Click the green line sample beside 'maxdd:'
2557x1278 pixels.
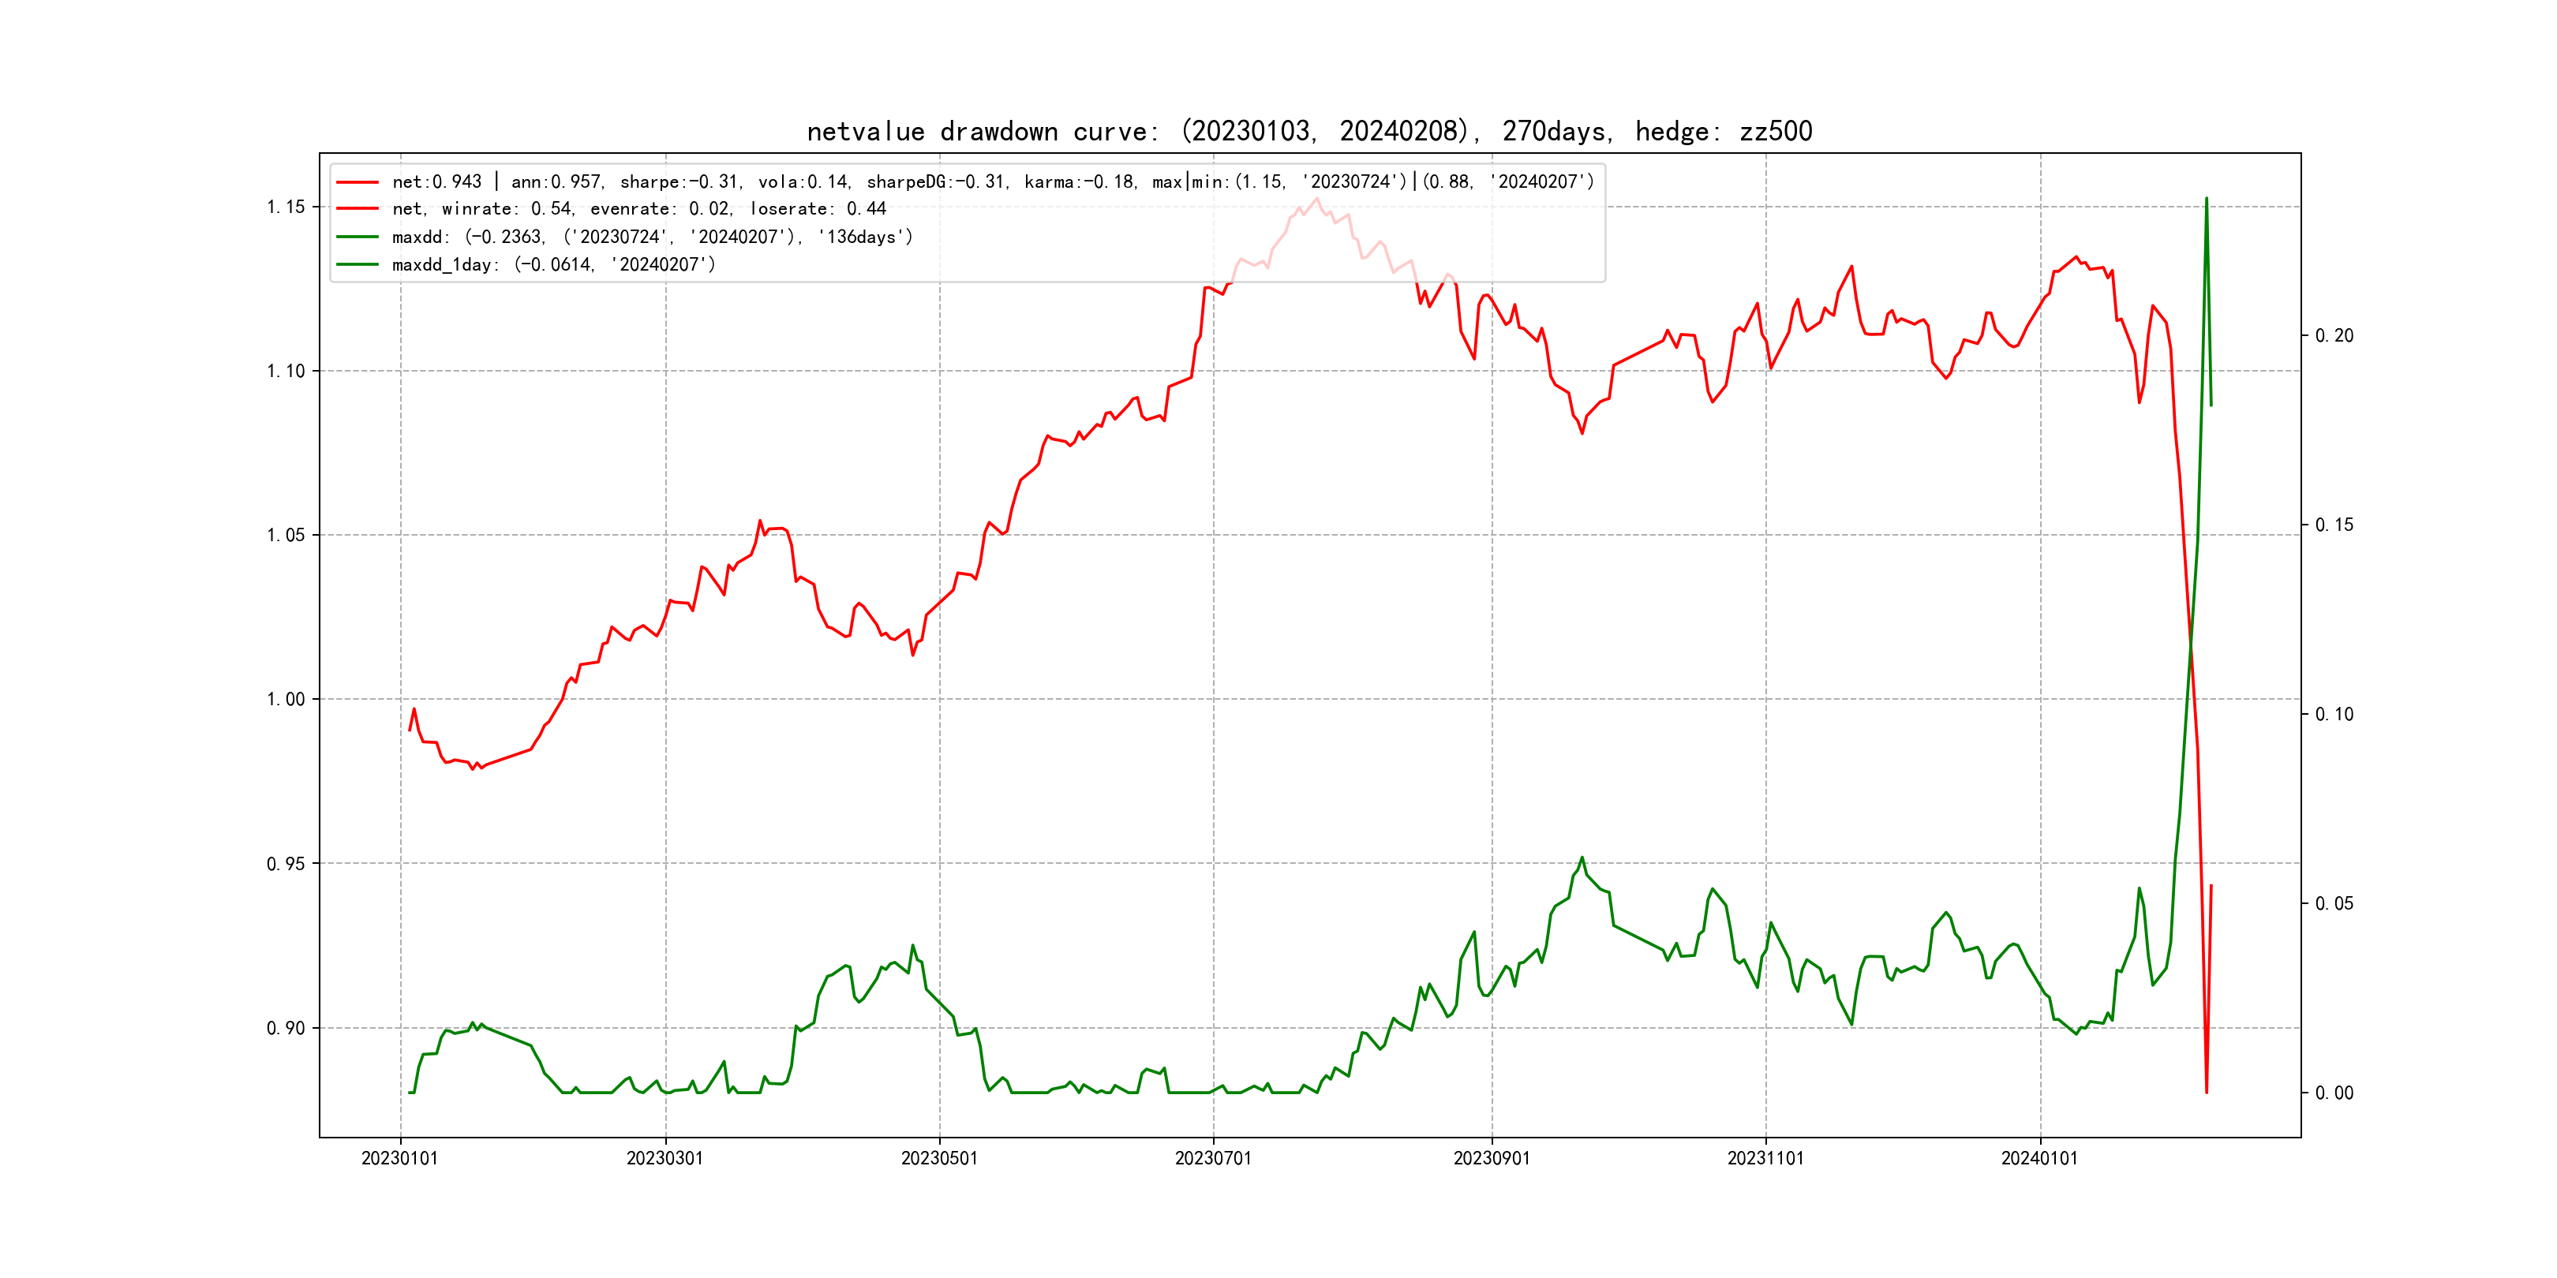point(358,237)
